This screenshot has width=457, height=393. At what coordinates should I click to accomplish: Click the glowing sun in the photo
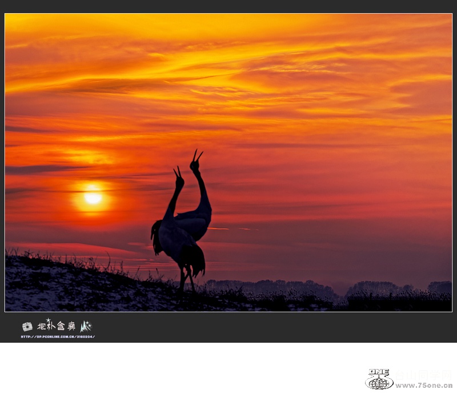pyautogui.click(x=93, y=198)
